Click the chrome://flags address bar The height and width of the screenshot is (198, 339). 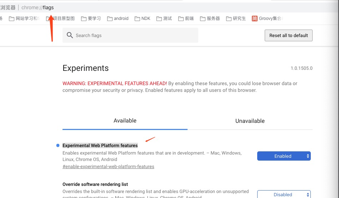click(107, 7)
